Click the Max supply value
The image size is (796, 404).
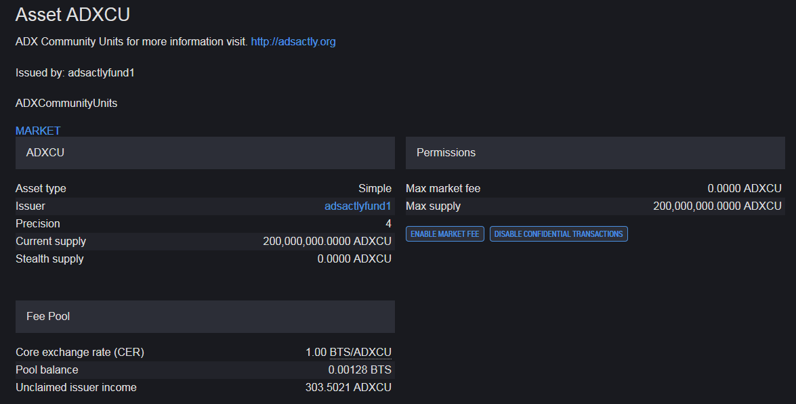(x=717, y=206)
